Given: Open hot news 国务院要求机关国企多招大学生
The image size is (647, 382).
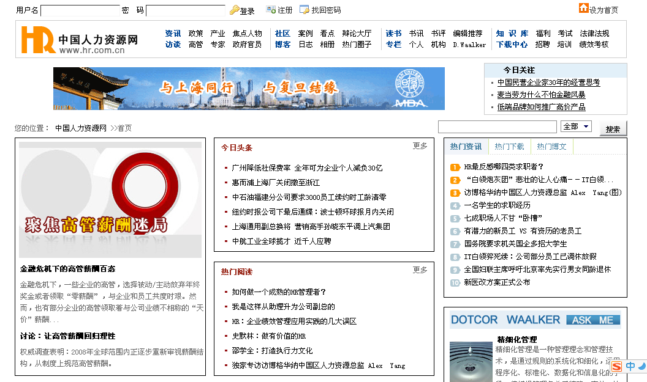Looking at the screenshot, I should point(515,244).
